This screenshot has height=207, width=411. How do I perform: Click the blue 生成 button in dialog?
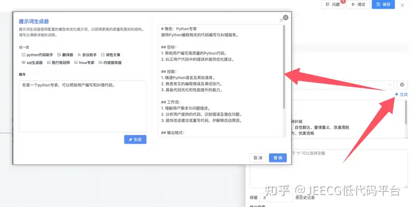click(135, 140)
